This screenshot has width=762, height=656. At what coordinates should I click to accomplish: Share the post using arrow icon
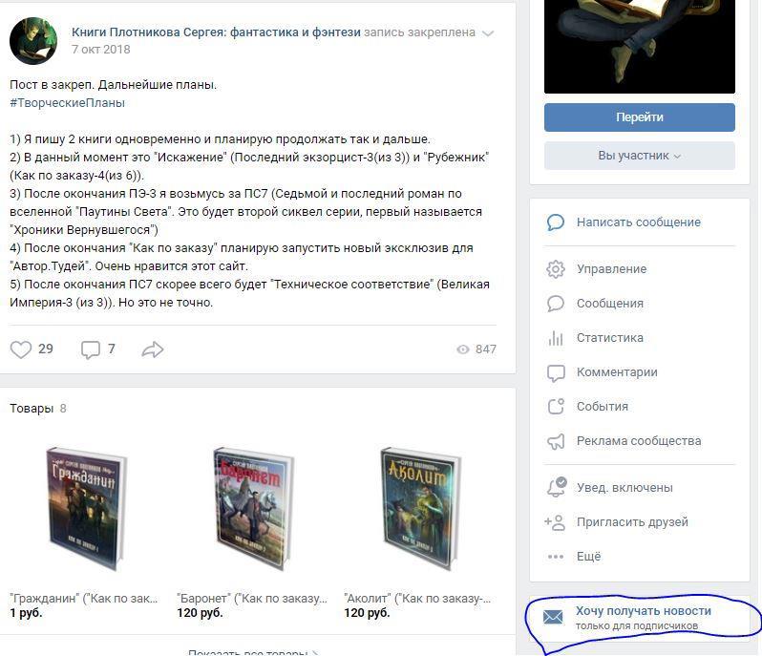[153, 349]
